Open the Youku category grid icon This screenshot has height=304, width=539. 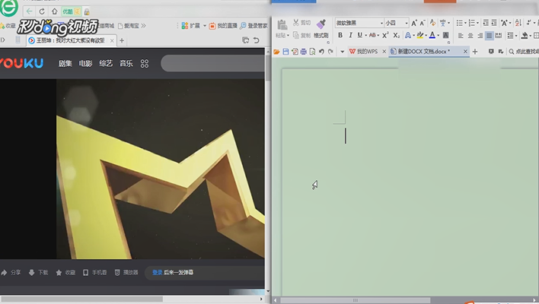tap(145, 64)
